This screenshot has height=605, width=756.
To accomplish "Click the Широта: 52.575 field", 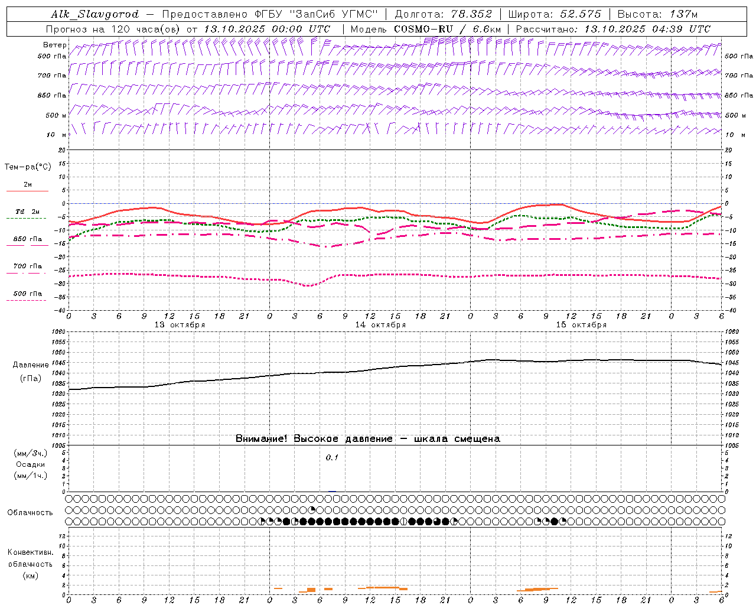I will (x=554, y=14).
